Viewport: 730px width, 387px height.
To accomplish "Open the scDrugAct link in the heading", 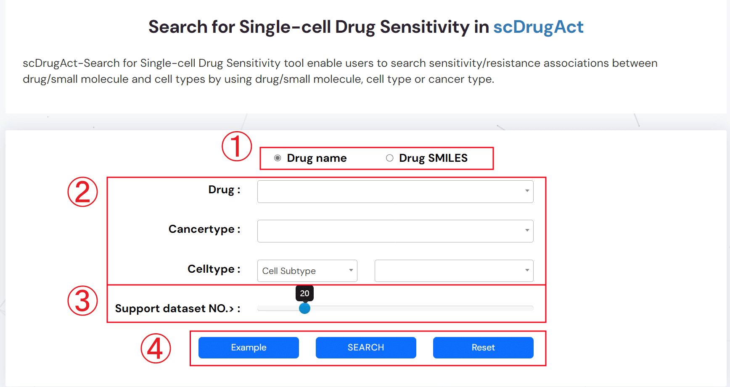I will (x=538, y=27).
